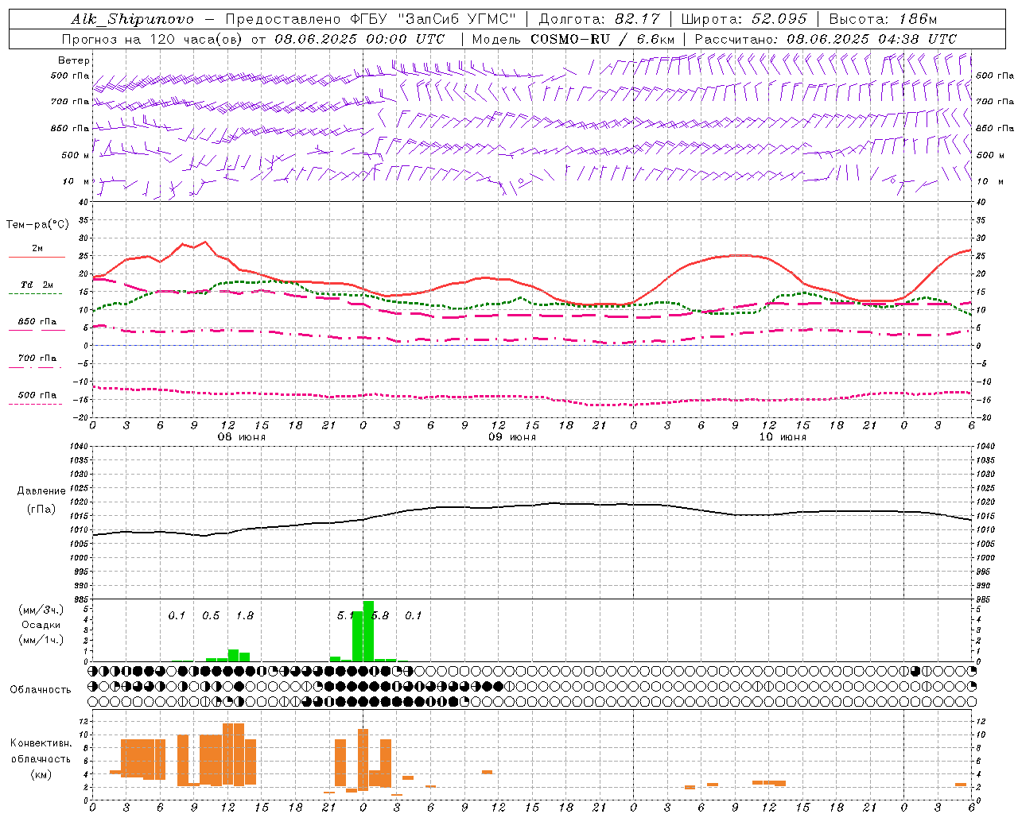
Task: Click the 700 гПа temperature legend label
Action: click(37, 359)
